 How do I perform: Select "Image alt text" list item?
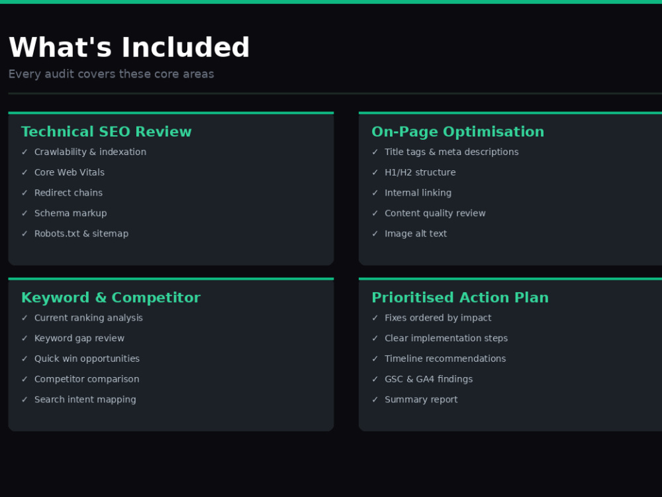pyautogui.click(x=416, y=233)
